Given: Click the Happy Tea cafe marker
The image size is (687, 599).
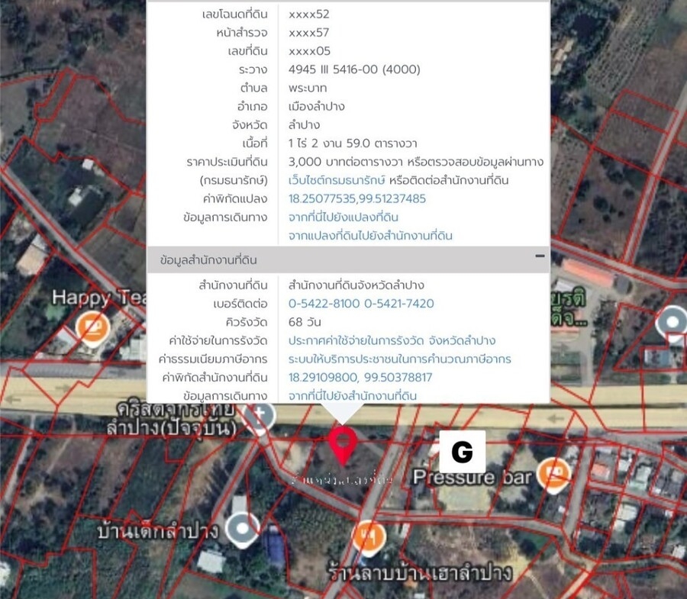Looking at the screenshot, I should 92,328.
